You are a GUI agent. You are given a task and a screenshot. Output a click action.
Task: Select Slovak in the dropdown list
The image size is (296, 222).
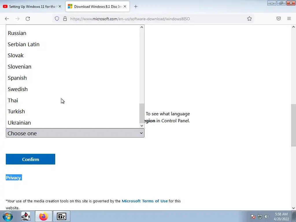73,55
